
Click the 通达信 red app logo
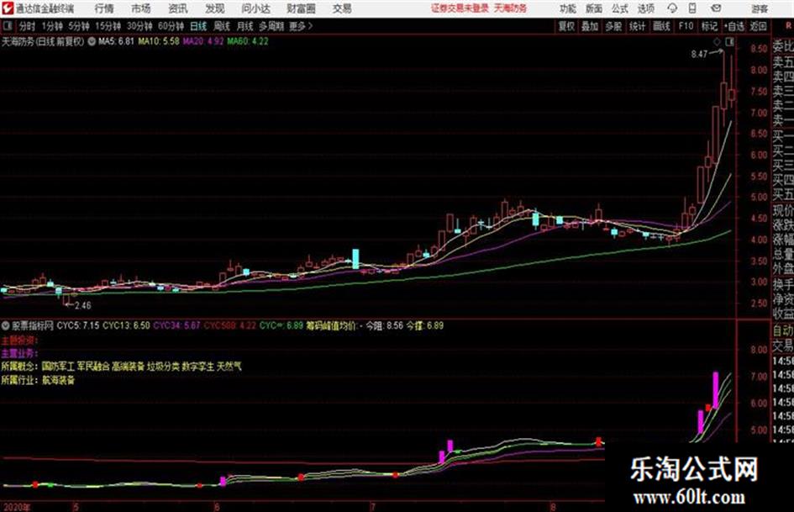point(7,8)
